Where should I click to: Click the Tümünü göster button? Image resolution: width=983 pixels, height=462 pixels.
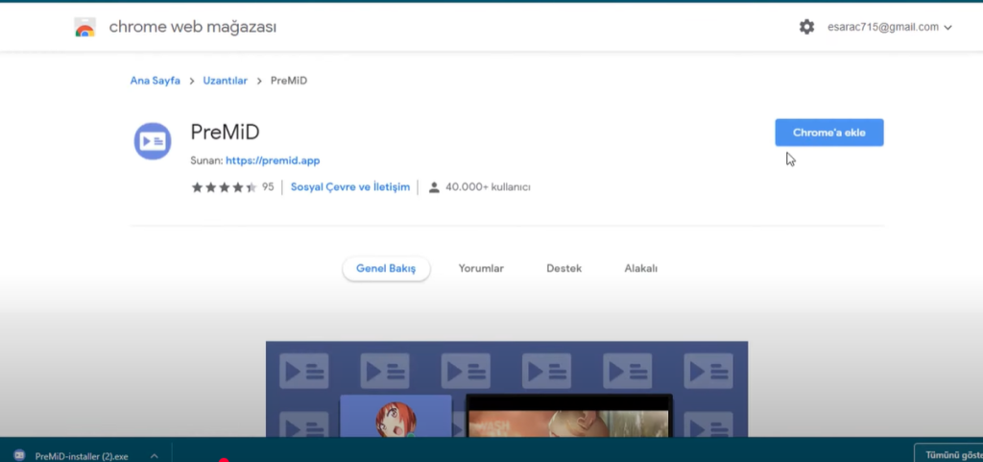[948, 454]
